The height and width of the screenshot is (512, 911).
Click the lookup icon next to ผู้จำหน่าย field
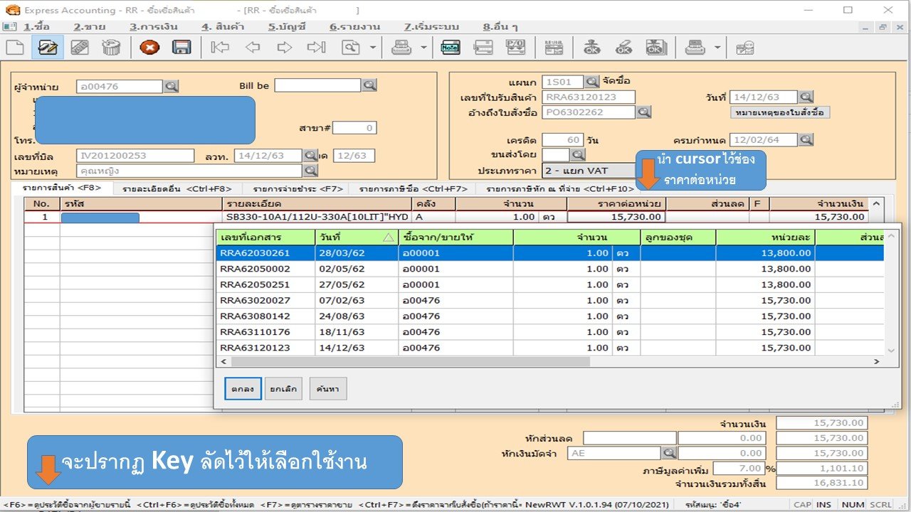pyautogui.click(x=172, y=87)
